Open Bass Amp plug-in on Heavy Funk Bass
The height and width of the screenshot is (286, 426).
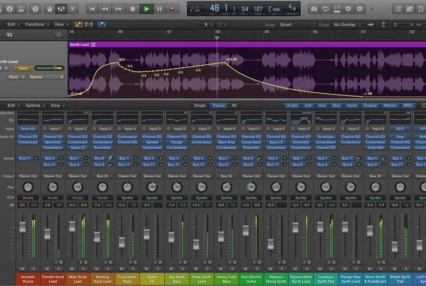click(x=226, y=142)
